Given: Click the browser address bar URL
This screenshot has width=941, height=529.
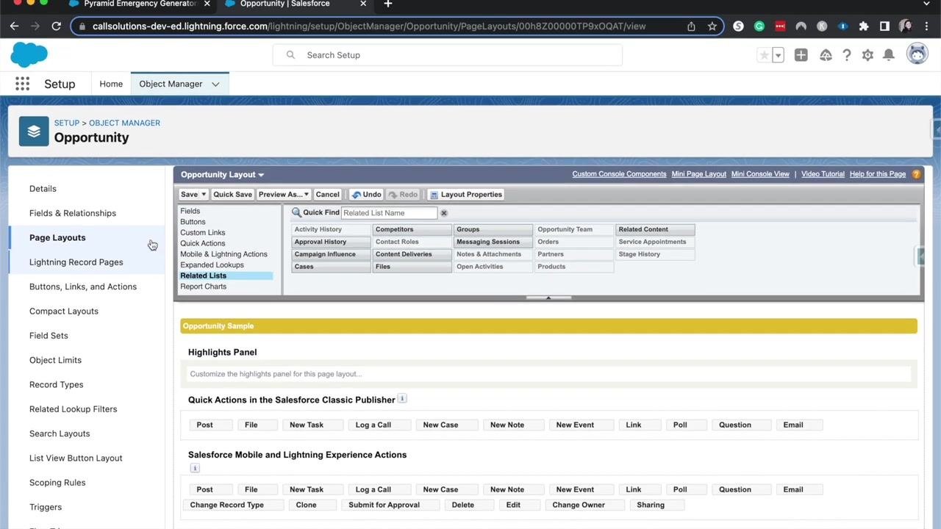Looking at the screenshot, I should [x=369, y=26].
